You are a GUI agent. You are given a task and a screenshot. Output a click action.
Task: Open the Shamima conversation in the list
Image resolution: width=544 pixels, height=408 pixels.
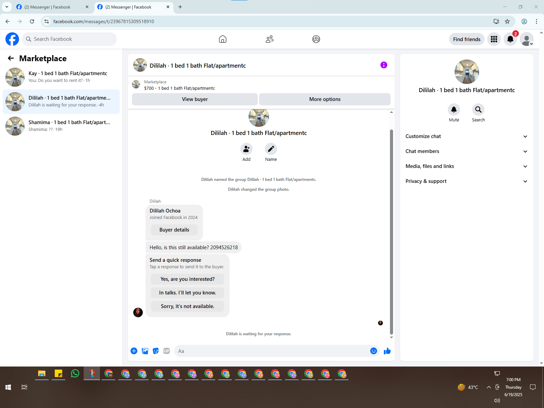click(x=61, y=126)
